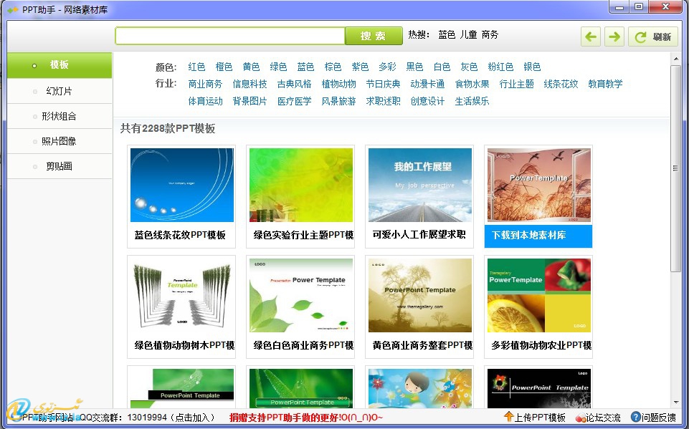Filter by color 灰色

point(469,67)
